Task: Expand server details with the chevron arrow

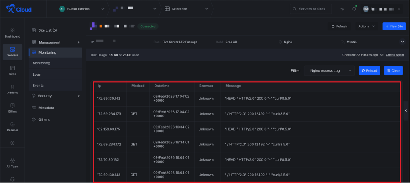Action: pos(402,42)
